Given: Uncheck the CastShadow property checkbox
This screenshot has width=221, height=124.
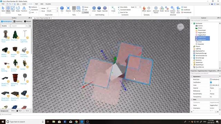Looking at the screenshot, I should (x=211, y=82).
